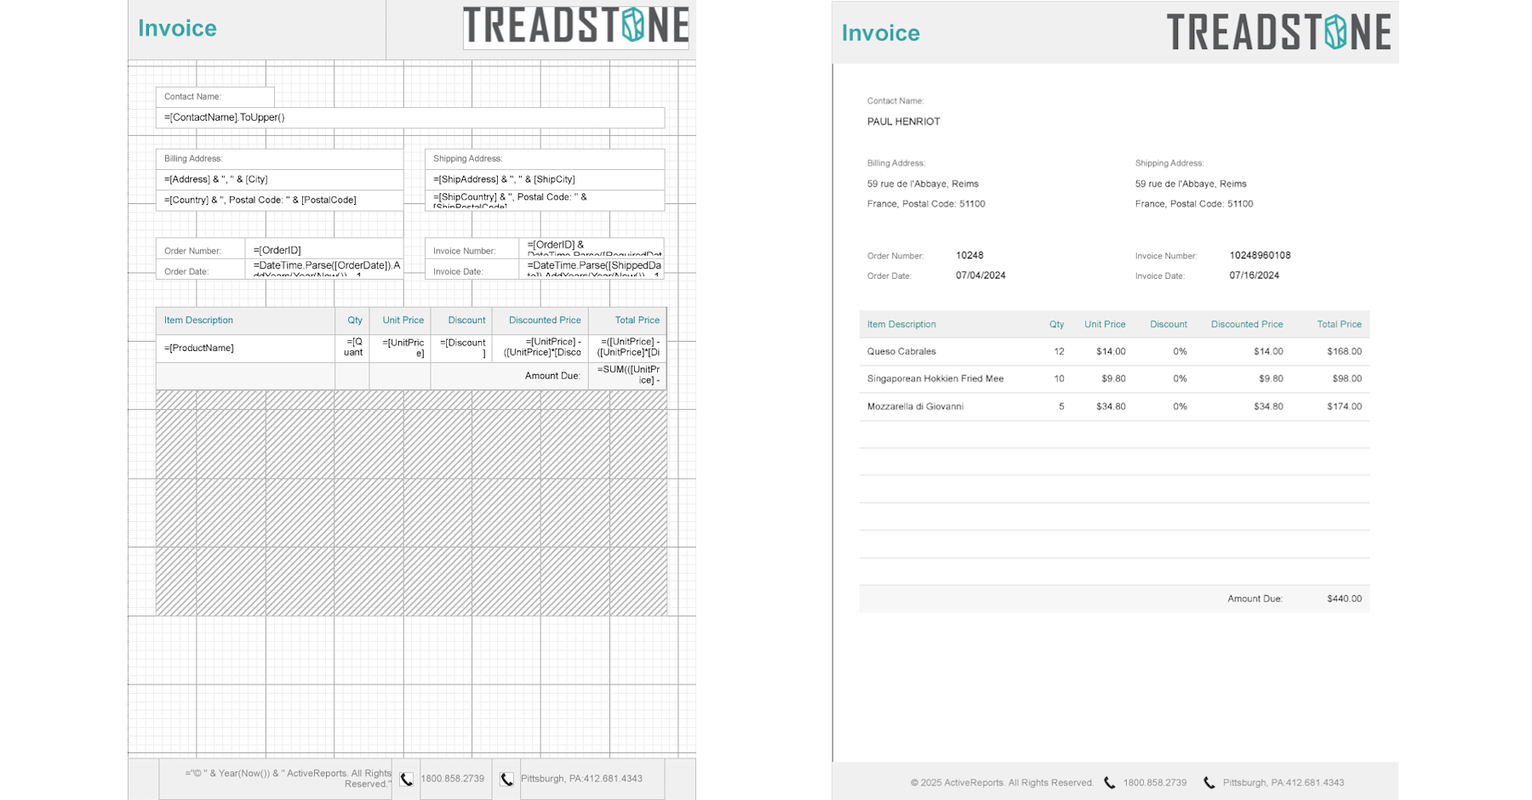This screenshot has width=1532, height=800.
Task: Click the 1800.858.2739 number in preview footer
Action: tap(1154, 783)
